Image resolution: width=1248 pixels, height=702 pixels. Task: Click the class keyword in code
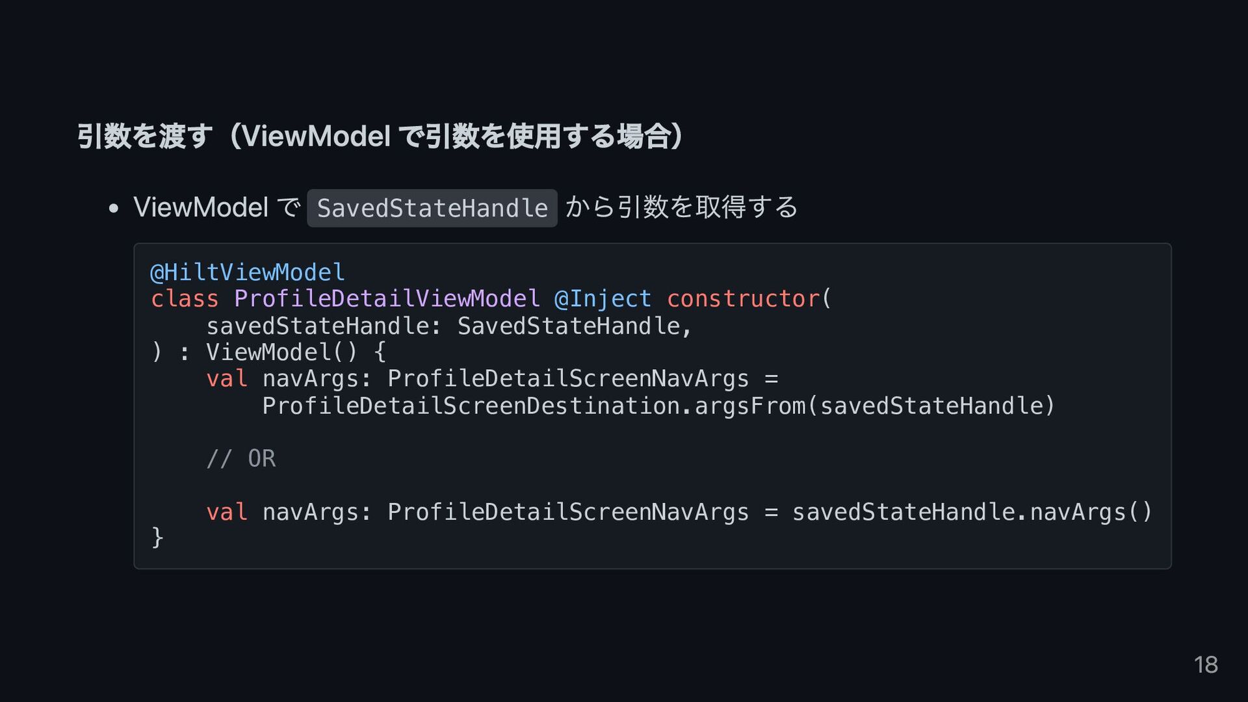coord(185,298)
